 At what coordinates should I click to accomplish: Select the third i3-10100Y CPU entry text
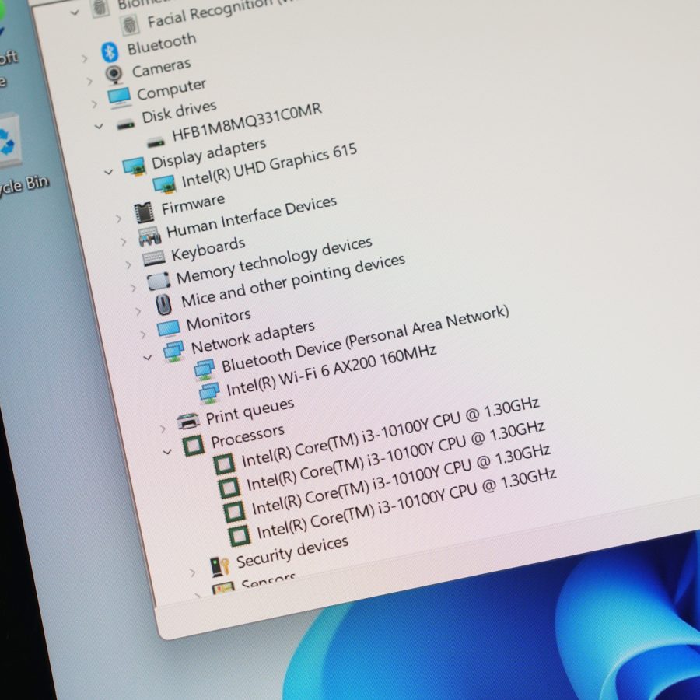point(401,480)
